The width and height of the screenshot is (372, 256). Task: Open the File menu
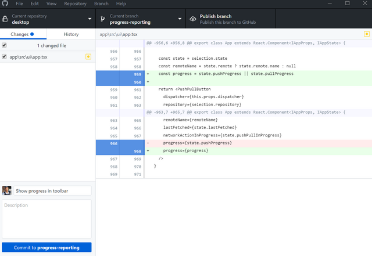19,3
